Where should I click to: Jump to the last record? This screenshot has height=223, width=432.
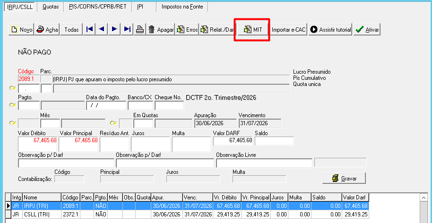coord(127,29)
